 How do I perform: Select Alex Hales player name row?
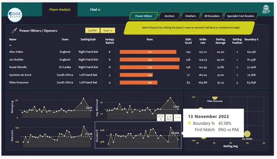(x=16, y=52)
